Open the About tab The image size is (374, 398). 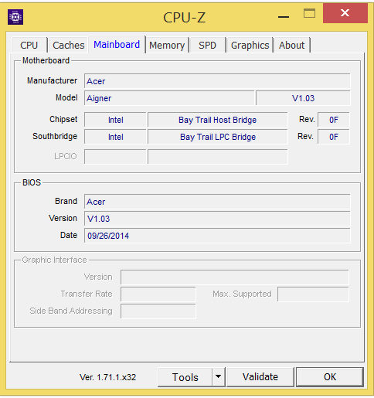pos(292,46)
